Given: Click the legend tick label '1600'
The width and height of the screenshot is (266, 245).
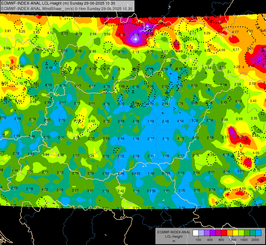Looking at the screenshot, I should pyautogui.click(x=244, y=240).
